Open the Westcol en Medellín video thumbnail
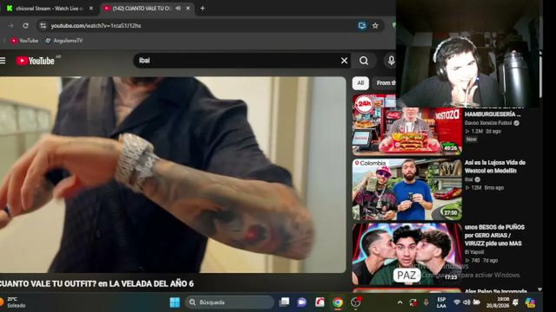The height and width of the screenshot is (312, 556). (407, 189)
